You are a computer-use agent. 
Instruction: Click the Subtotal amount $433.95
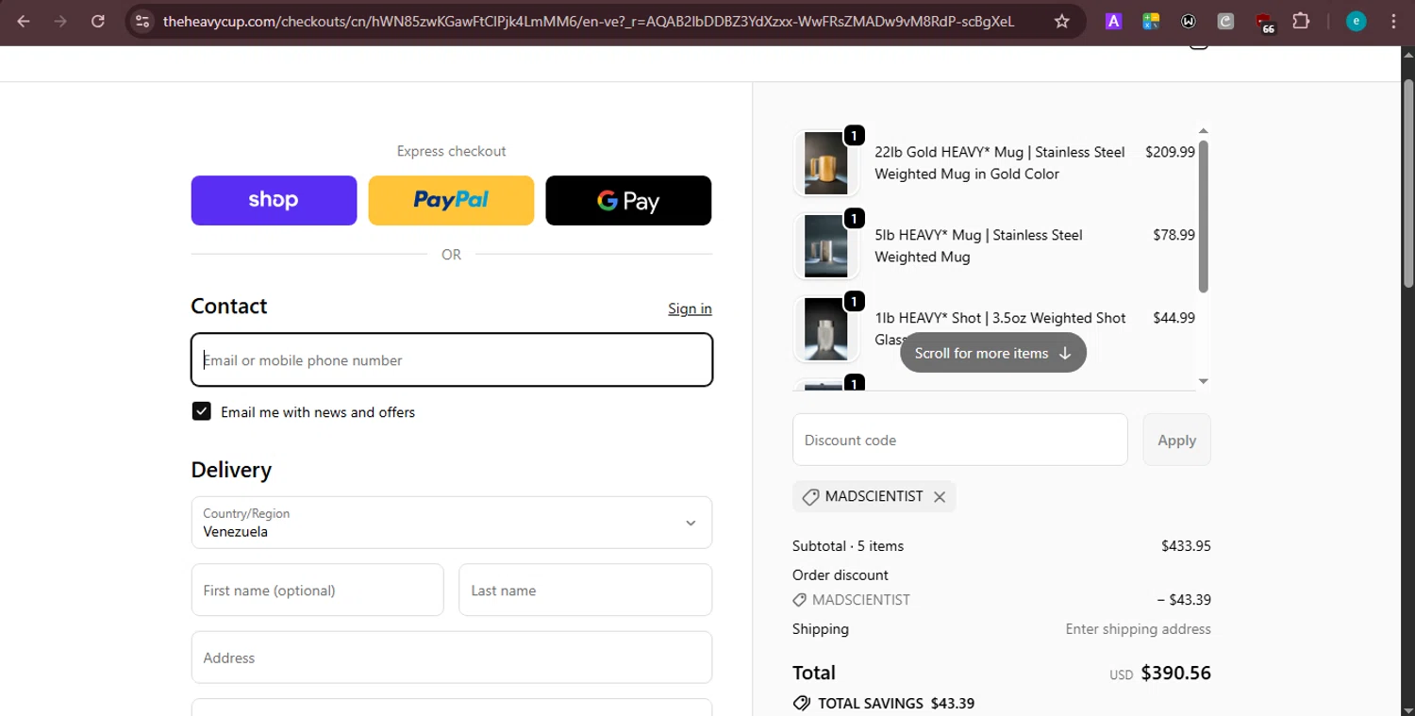click(x=1186, y=546)
